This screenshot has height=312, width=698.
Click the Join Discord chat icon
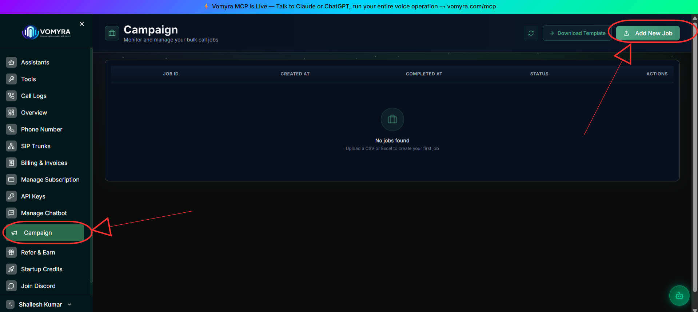click(11, 286)
